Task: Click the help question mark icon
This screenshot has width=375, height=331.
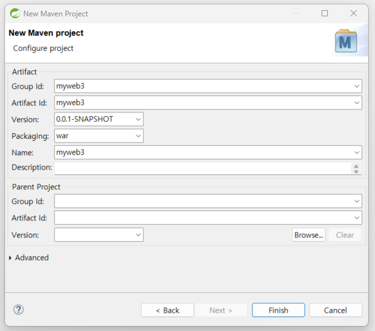Action: pos(18,310)
